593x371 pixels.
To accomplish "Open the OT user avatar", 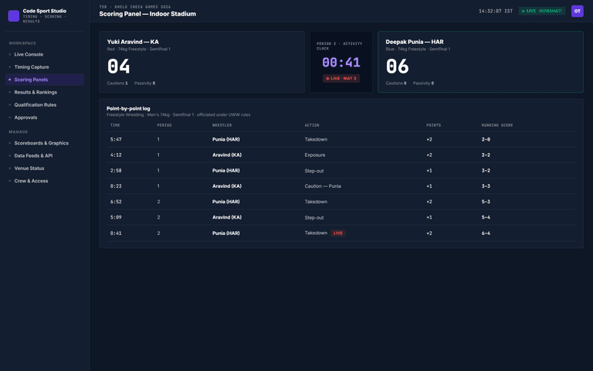I will (x=577, y=11).
